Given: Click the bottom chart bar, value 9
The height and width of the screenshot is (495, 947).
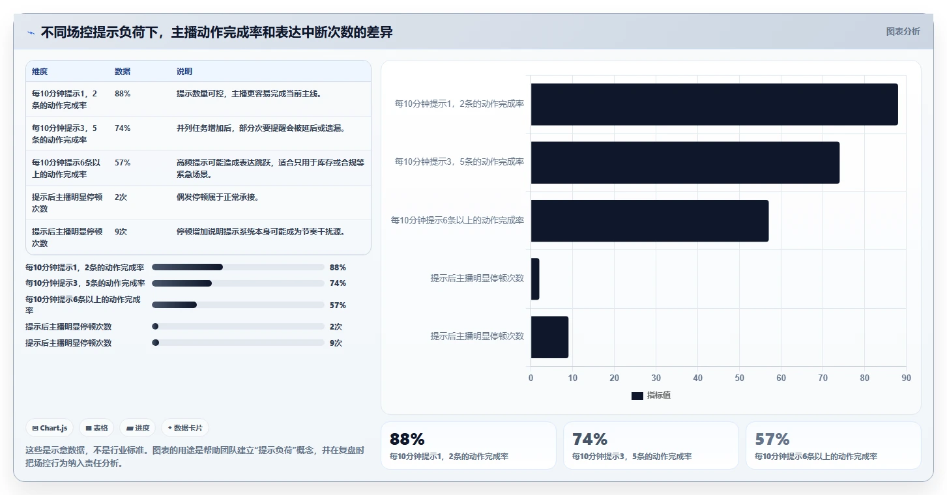Looking at the screenshot, I should 549,337.
